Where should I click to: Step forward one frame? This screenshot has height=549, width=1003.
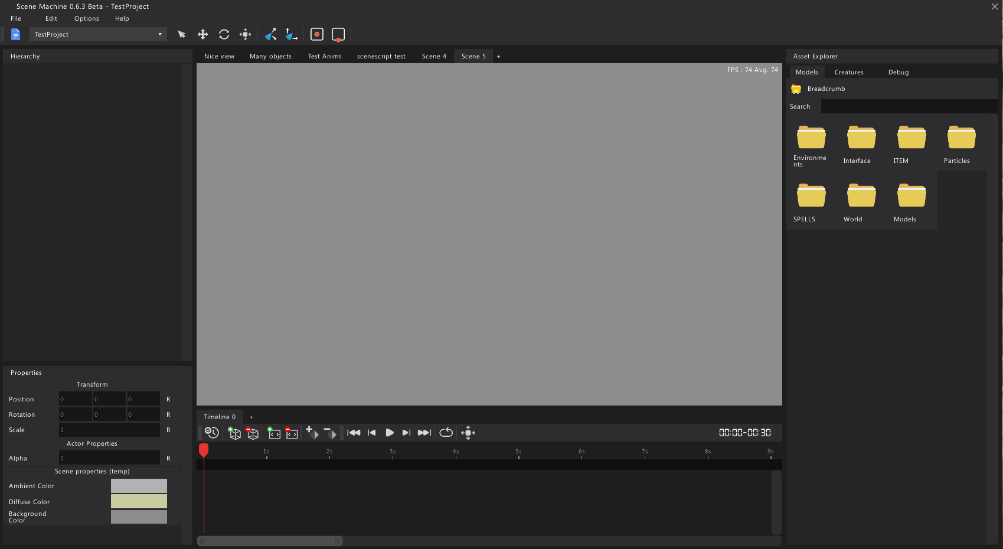pos(406,433)
